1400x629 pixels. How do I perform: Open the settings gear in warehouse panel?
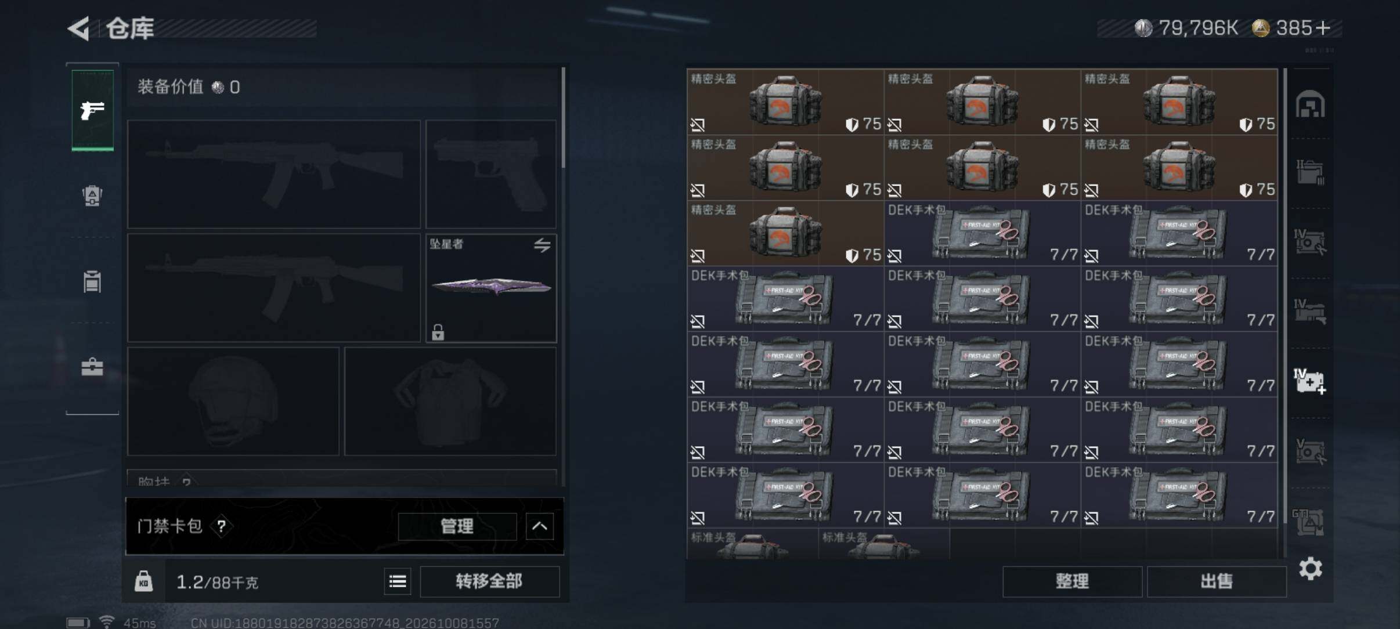coord(1311,569)
